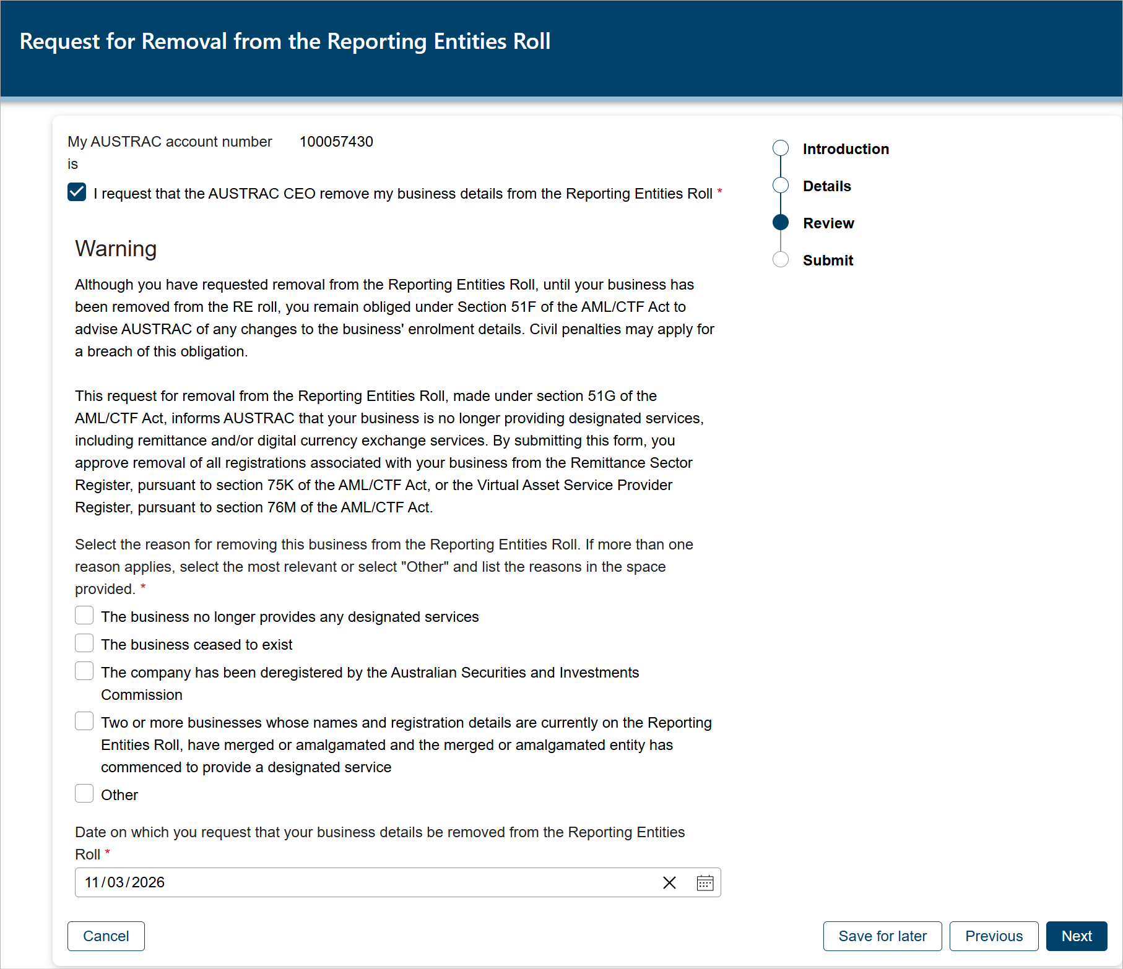The image size is (1123, 969).
Task: Select the Introduction step circle
Action: (780, 148)
